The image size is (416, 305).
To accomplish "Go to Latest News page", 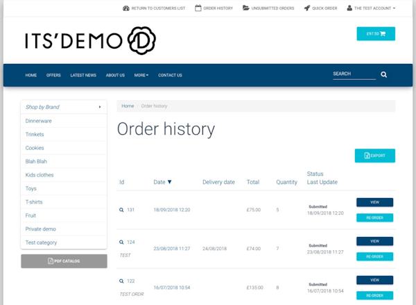I will pos(83,75).
